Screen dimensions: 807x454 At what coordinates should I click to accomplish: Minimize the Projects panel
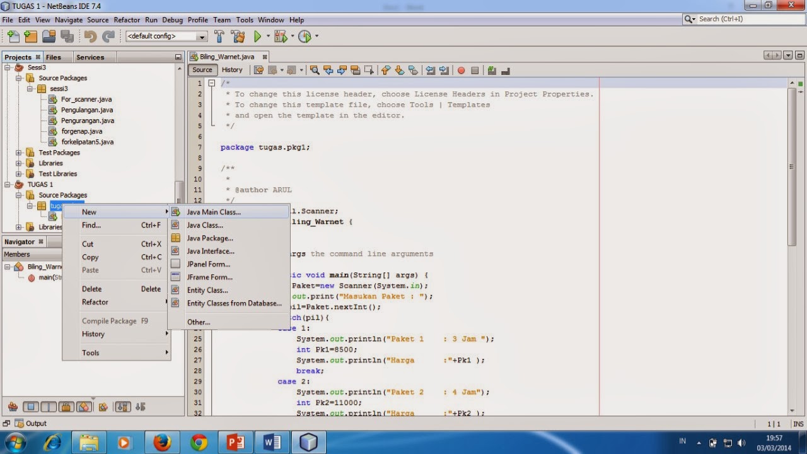[x=178, y=57]
